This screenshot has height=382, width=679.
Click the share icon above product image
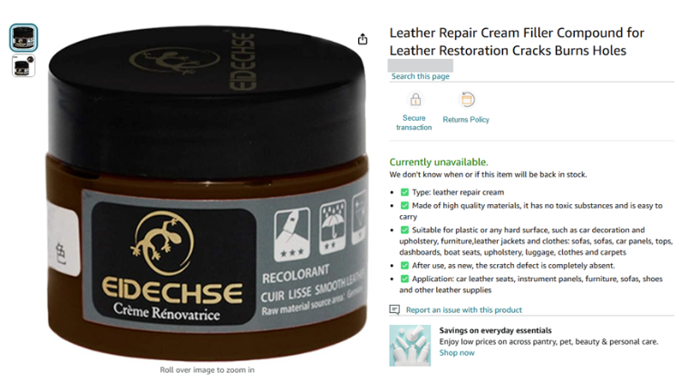363,39
